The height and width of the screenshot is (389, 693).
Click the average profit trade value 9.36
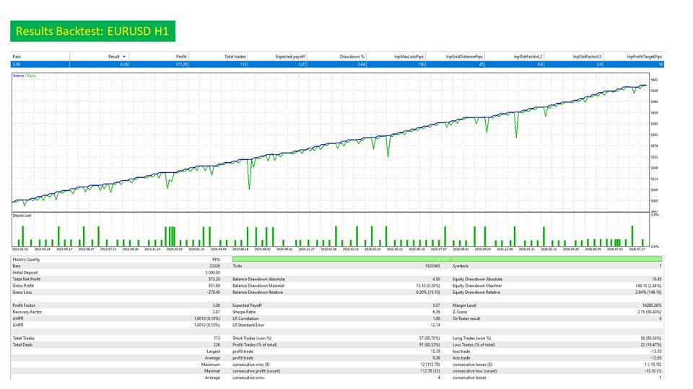tap(436, 358)
